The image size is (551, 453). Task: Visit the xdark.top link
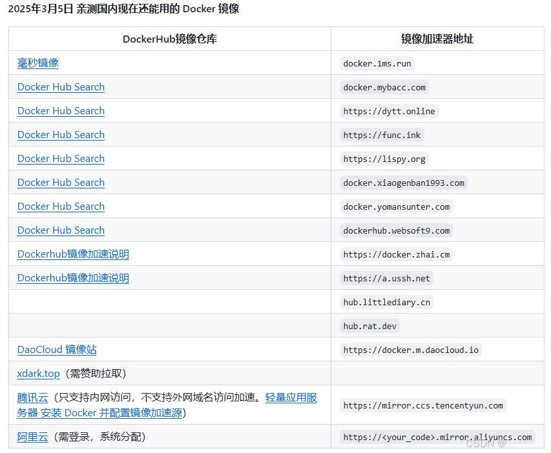(38, 374)
